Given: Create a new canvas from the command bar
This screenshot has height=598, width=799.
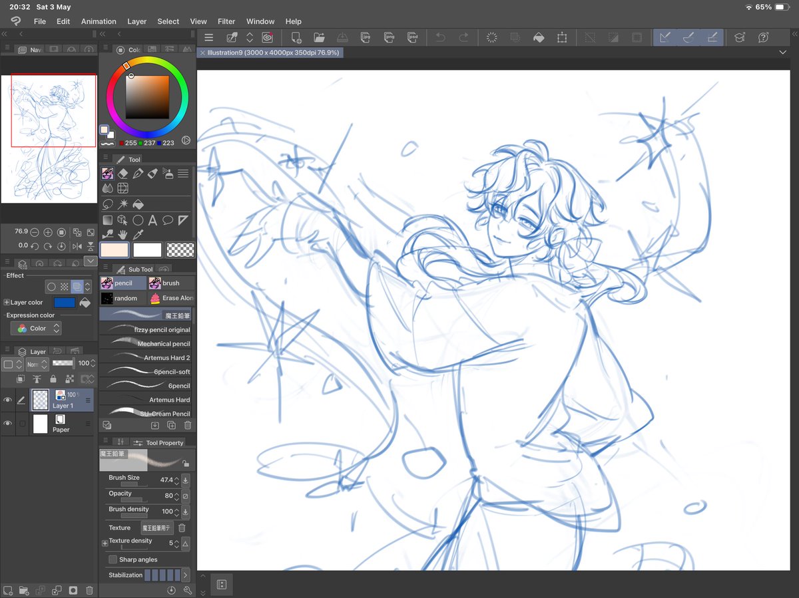Looking at the screenshot, I should pyautogui.click(x=296, y=38).
